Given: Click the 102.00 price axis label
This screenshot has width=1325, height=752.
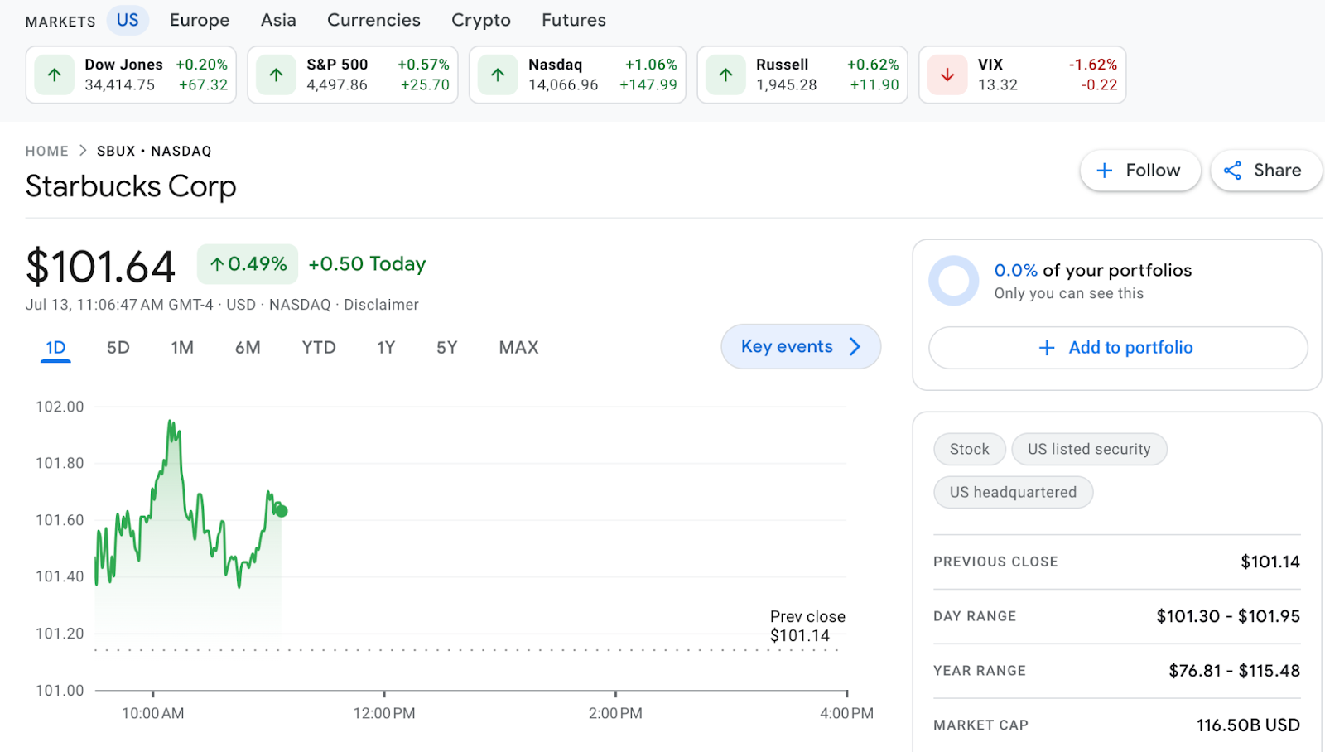Looking at the screenshot, I should point(60,407).
